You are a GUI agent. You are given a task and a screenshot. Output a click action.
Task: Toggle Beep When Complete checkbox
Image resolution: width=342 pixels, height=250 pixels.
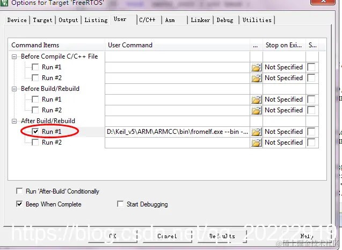pyautogui.click(x=19, y=204)
